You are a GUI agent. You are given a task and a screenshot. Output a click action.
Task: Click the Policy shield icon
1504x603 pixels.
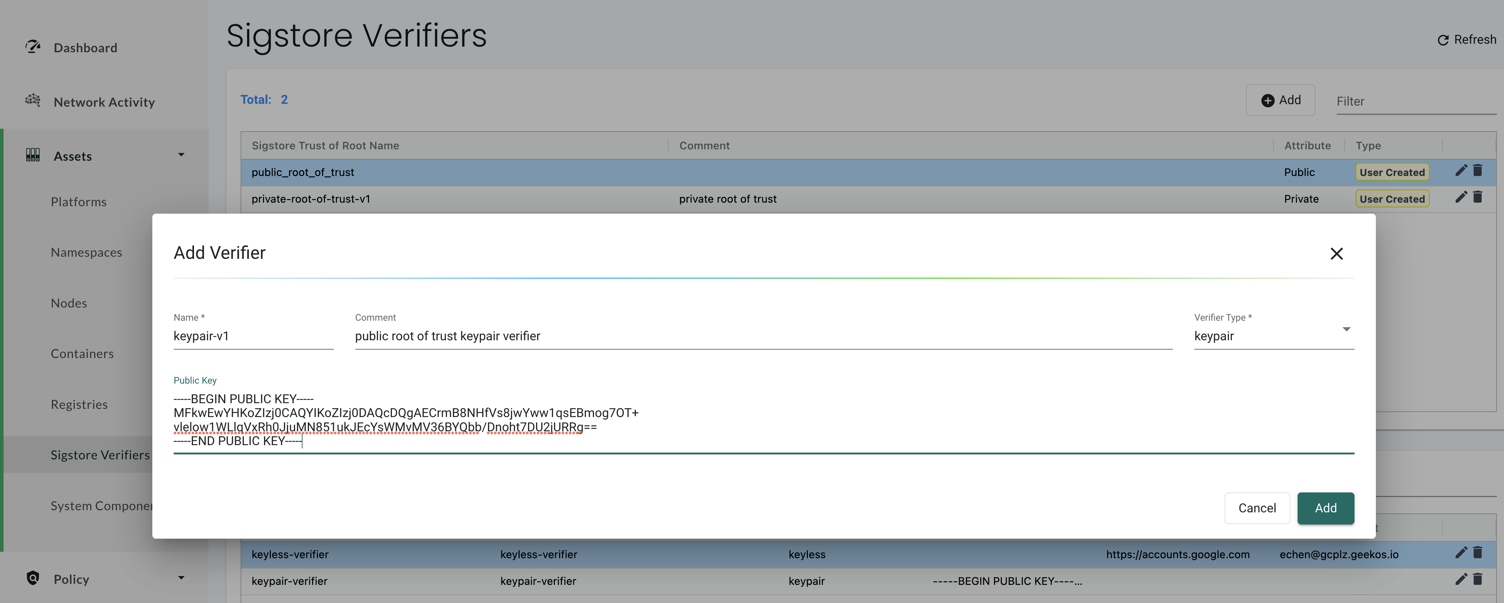click(x=33, y=578)
